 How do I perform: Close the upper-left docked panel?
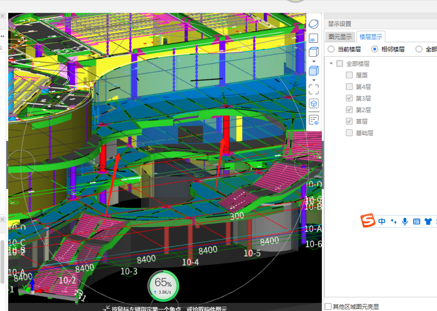click(x=2, y=16)
